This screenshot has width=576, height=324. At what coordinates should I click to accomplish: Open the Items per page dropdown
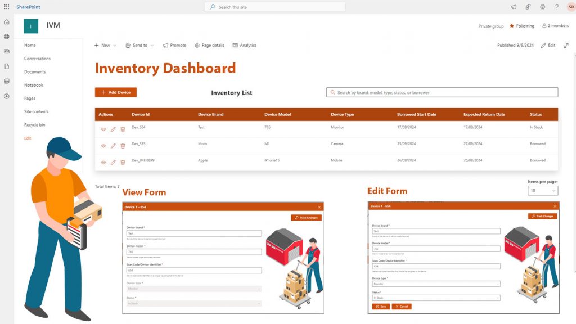tap(543, 190)
